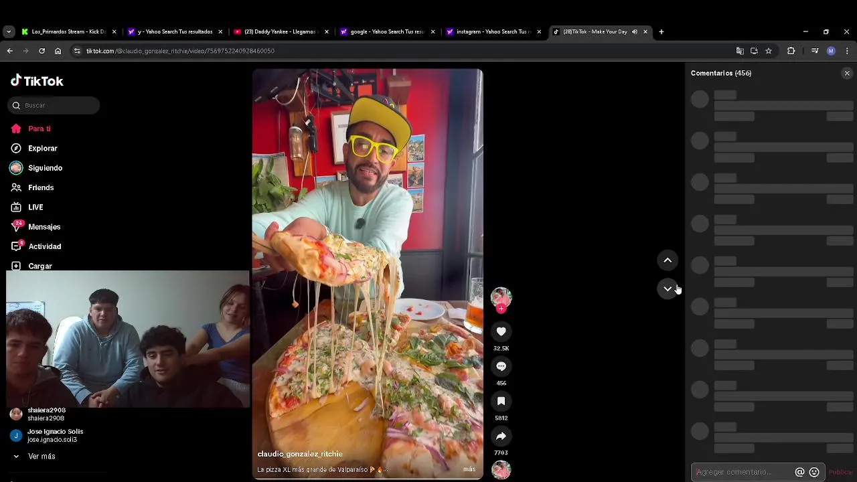
Task: Open tab search dropdown
Action: coord(8,31)
